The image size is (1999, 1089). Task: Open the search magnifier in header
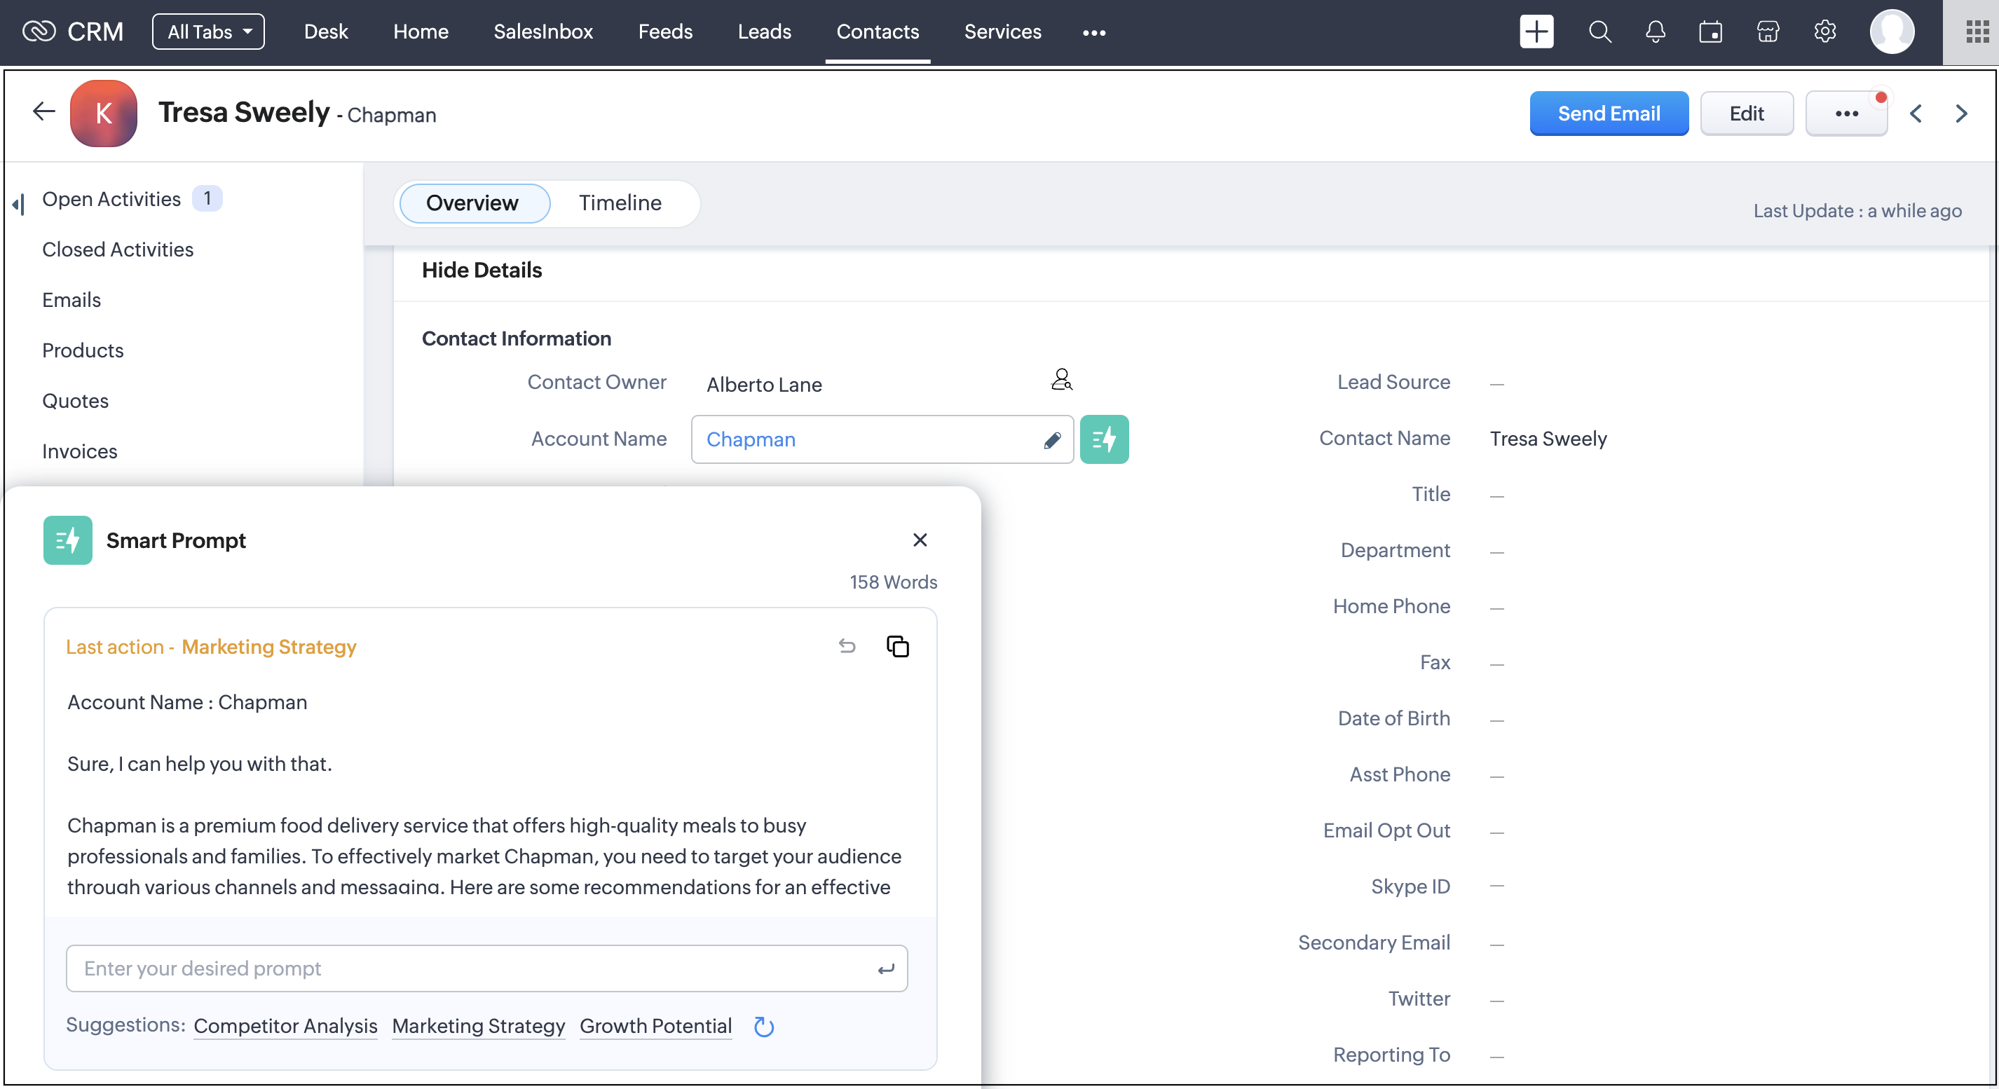tap(1599, 32)
